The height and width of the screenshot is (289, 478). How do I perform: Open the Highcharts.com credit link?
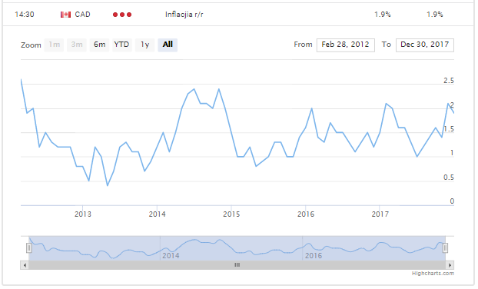coord(433,274)
